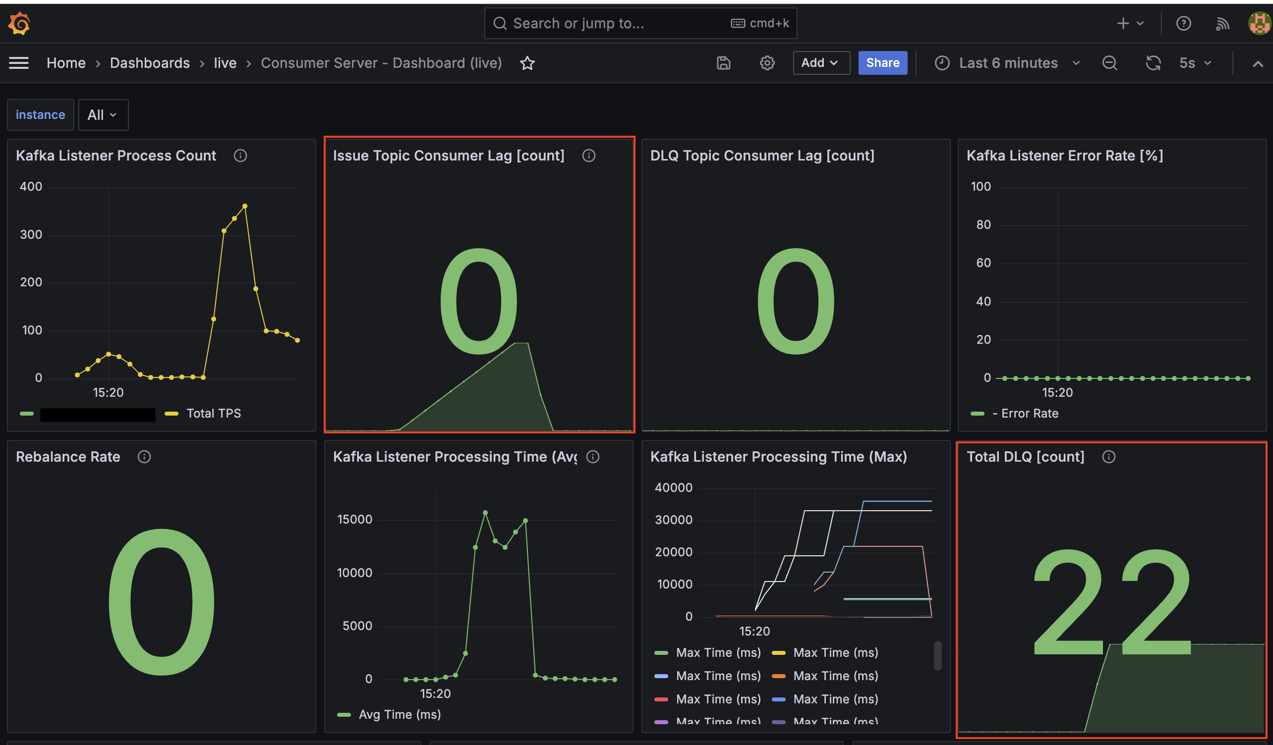1273x745 pixels.
Task: Zoom out the time range
Action: 1109,63
